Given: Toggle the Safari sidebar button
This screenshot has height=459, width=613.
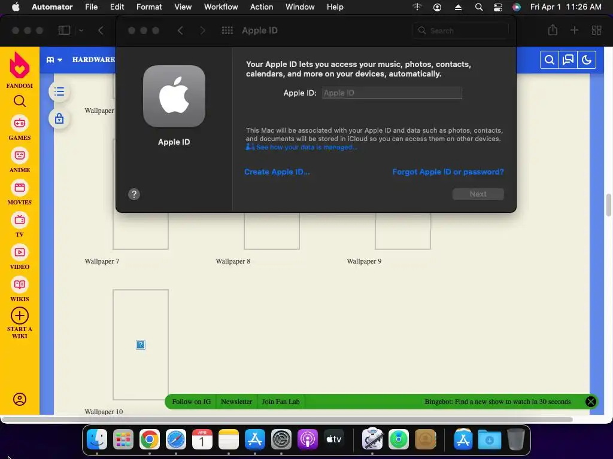Looking at the screenshot, I should (x=64, y=30).
